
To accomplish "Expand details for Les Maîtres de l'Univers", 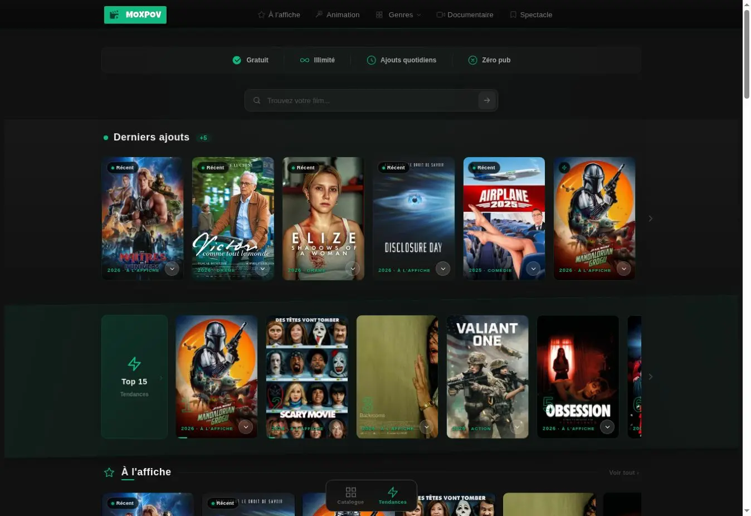I will click(x=172, y=269).
